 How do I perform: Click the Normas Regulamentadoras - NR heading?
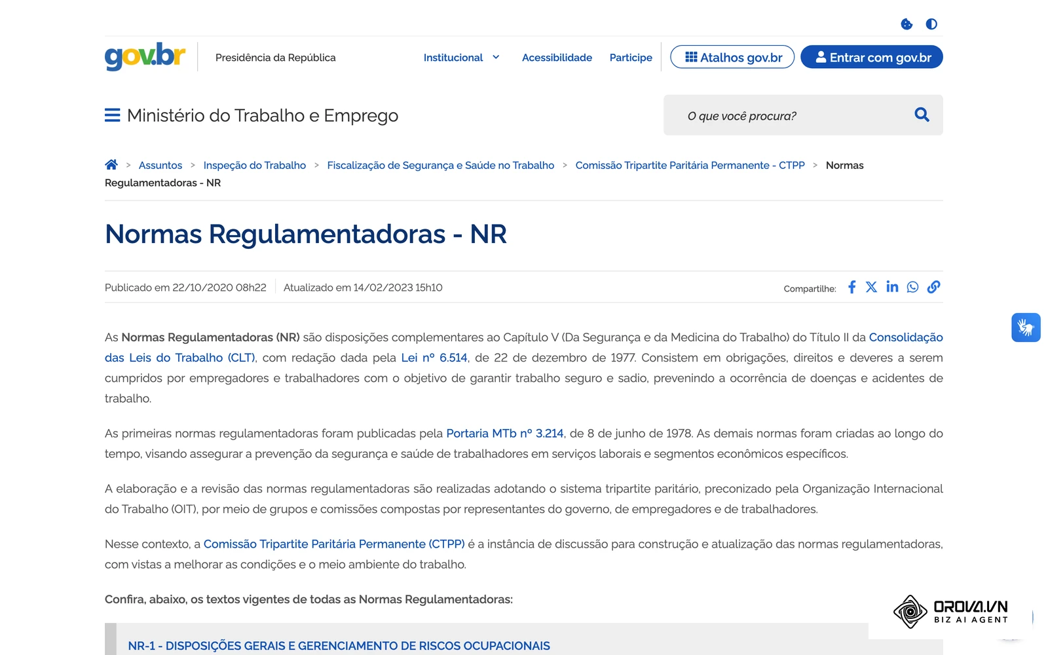pyautogui.click(x=306, y=234)
